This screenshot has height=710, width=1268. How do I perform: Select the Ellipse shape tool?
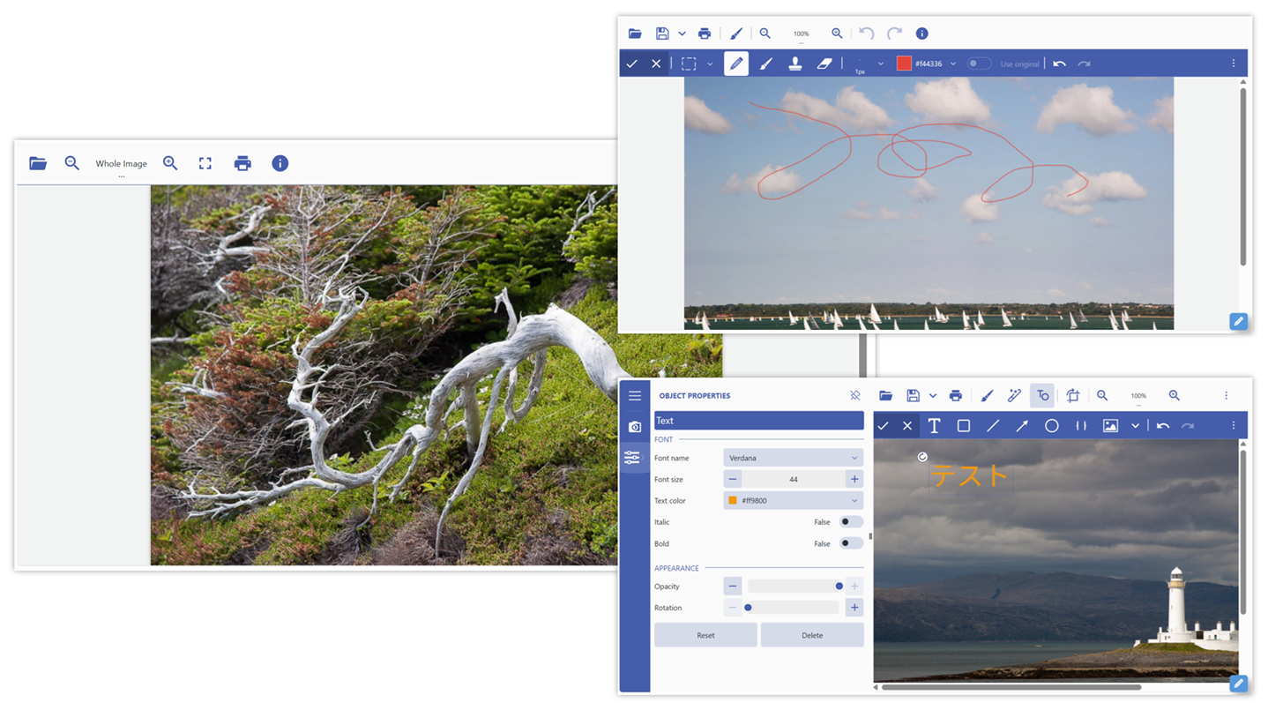[1051, 426]
